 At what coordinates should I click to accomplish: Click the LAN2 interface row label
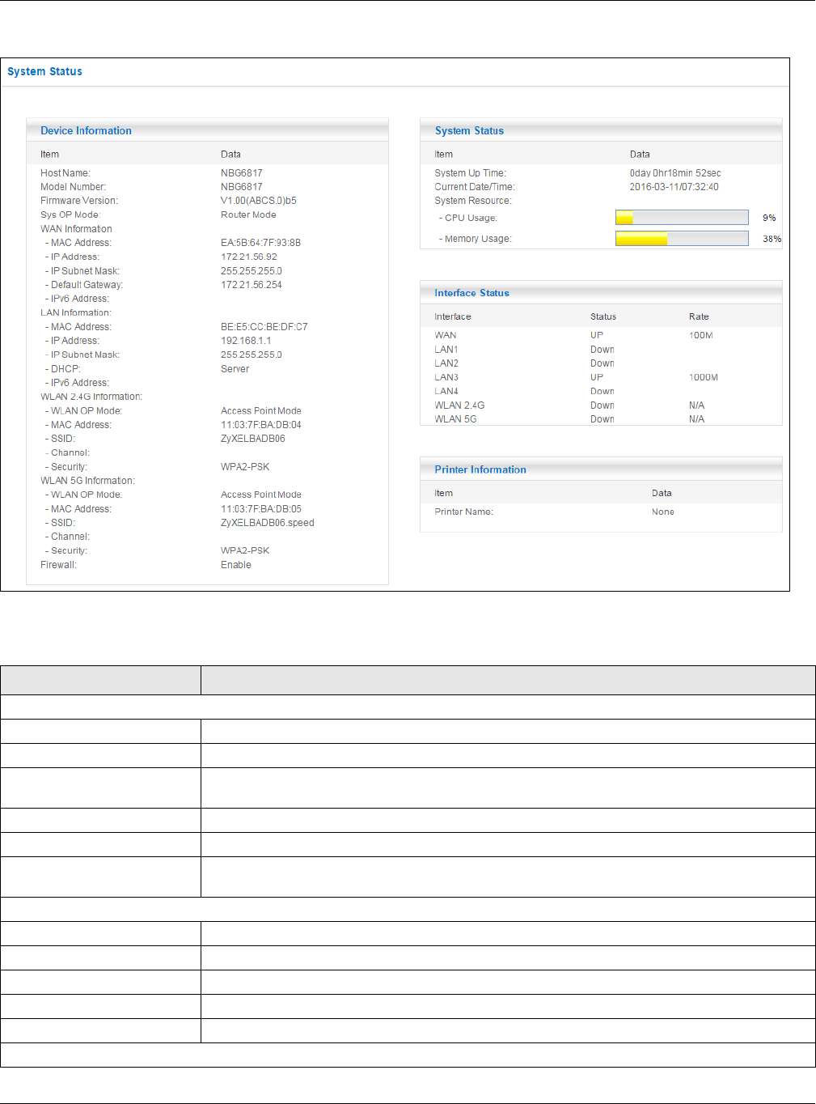click(446, 363)
